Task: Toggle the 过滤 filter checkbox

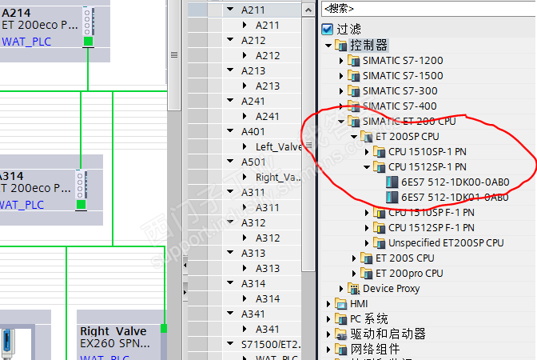Action: (x=328, y=29)
